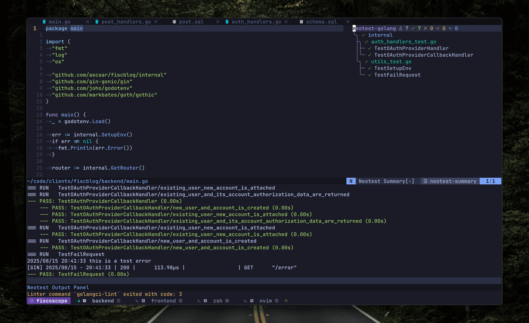Click the failed tests X icon
The height and width of the screenshot is (323, 529).
(x=425, y=28)
